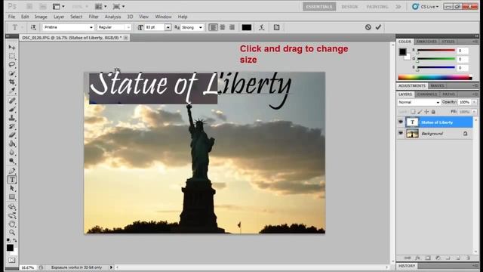
Task: Toggle lock all
Action: (433, 112)
